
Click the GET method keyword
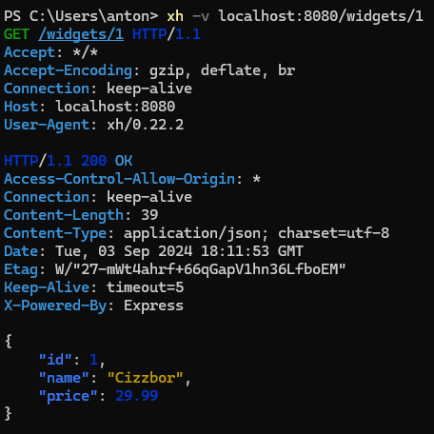tap(16, 34)
